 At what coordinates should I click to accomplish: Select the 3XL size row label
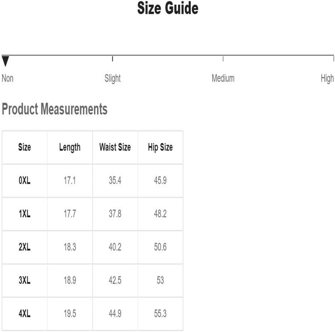25,281
